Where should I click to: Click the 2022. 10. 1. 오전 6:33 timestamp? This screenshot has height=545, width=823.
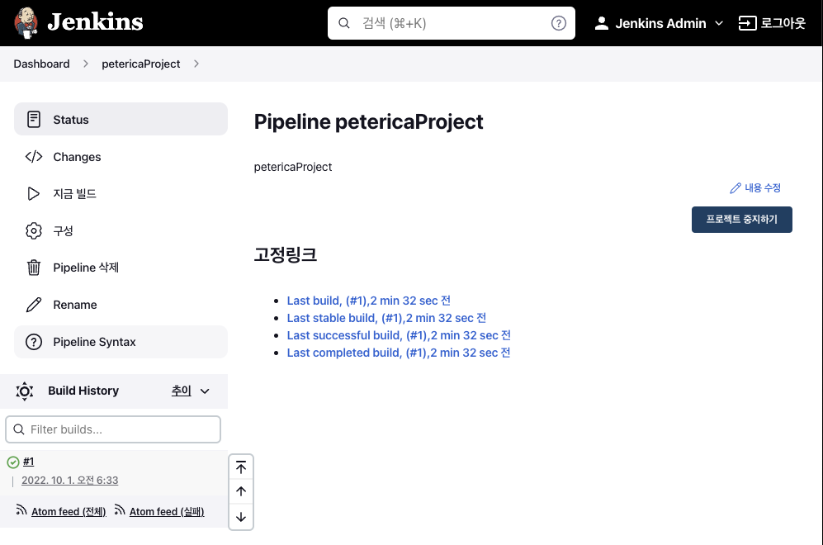(x=70, y=481)
